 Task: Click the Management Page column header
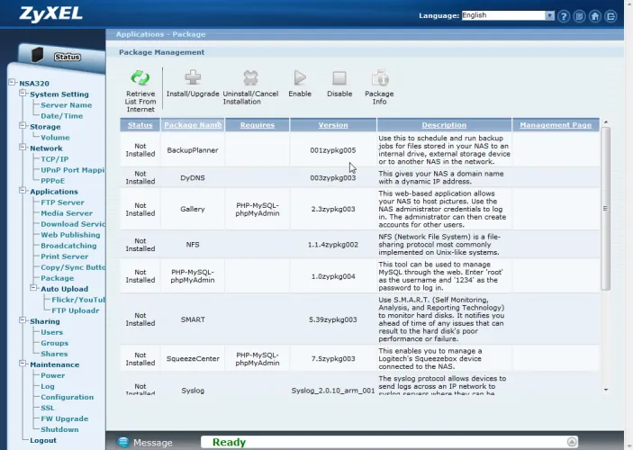(556, 125)
